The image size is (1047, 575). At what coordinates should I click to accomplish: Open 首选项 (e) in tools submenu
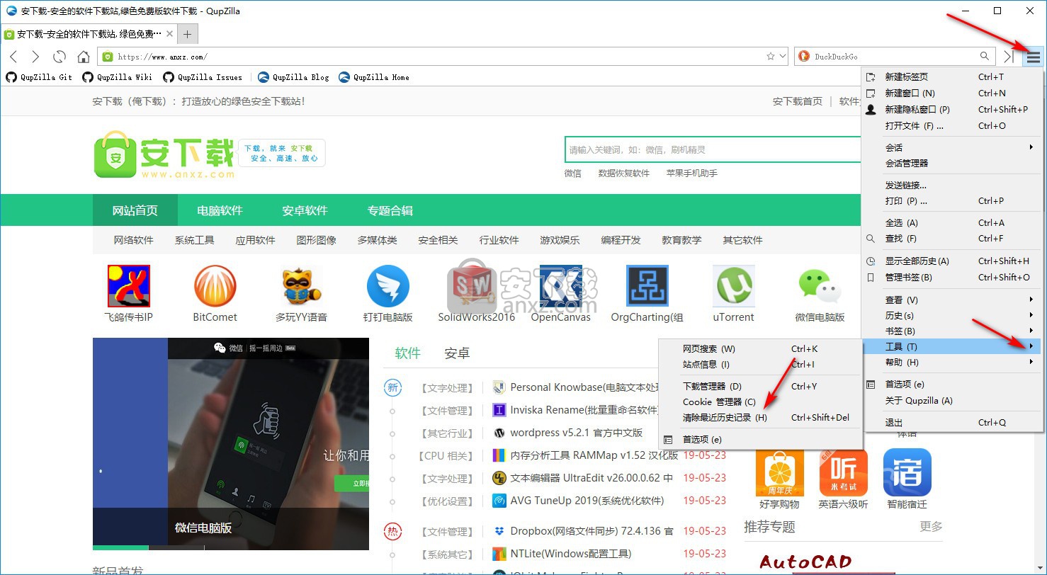(x=760, y=439)
